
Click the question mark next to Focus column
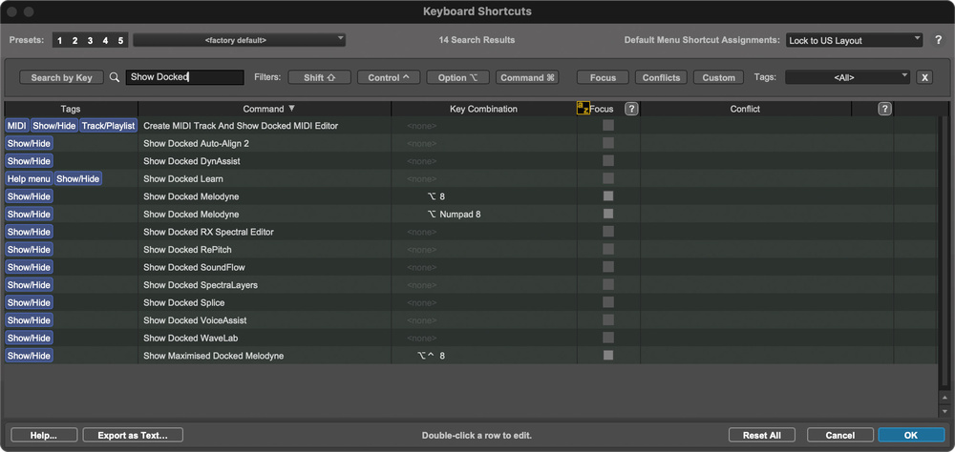pyautogui.click(x=631, y=109)
